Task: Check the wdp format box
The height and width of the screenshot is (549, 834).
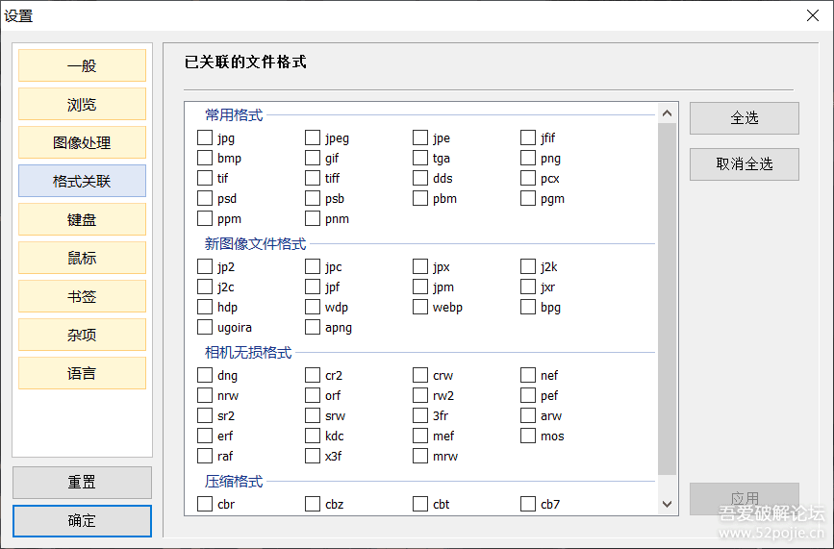Action: tap(313, 307)
